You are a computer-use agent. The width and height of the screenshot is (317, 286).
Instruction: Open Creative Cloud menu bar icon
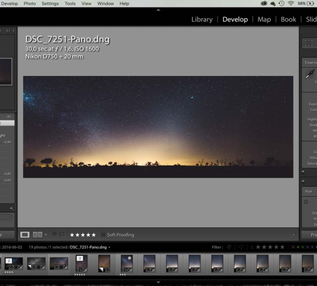pos(264,3)
